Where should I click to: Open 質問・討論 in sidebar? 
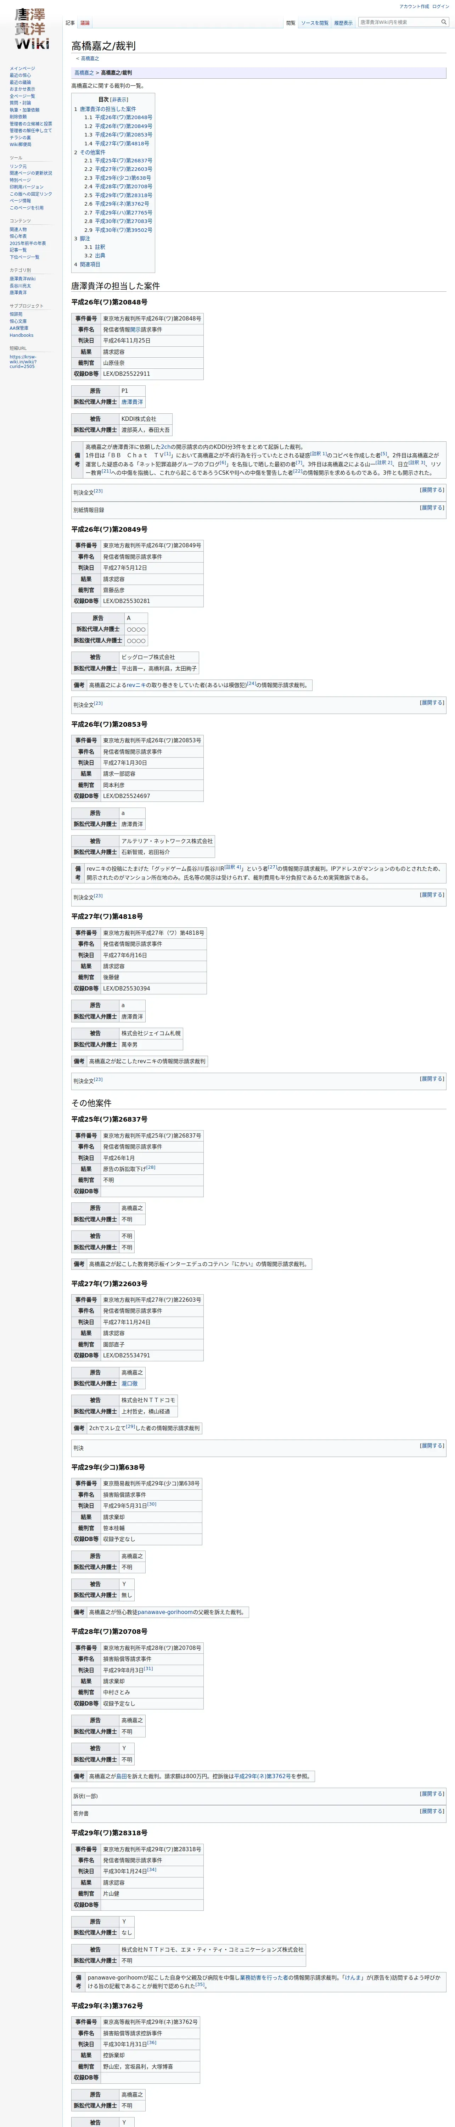pos(21,102)
